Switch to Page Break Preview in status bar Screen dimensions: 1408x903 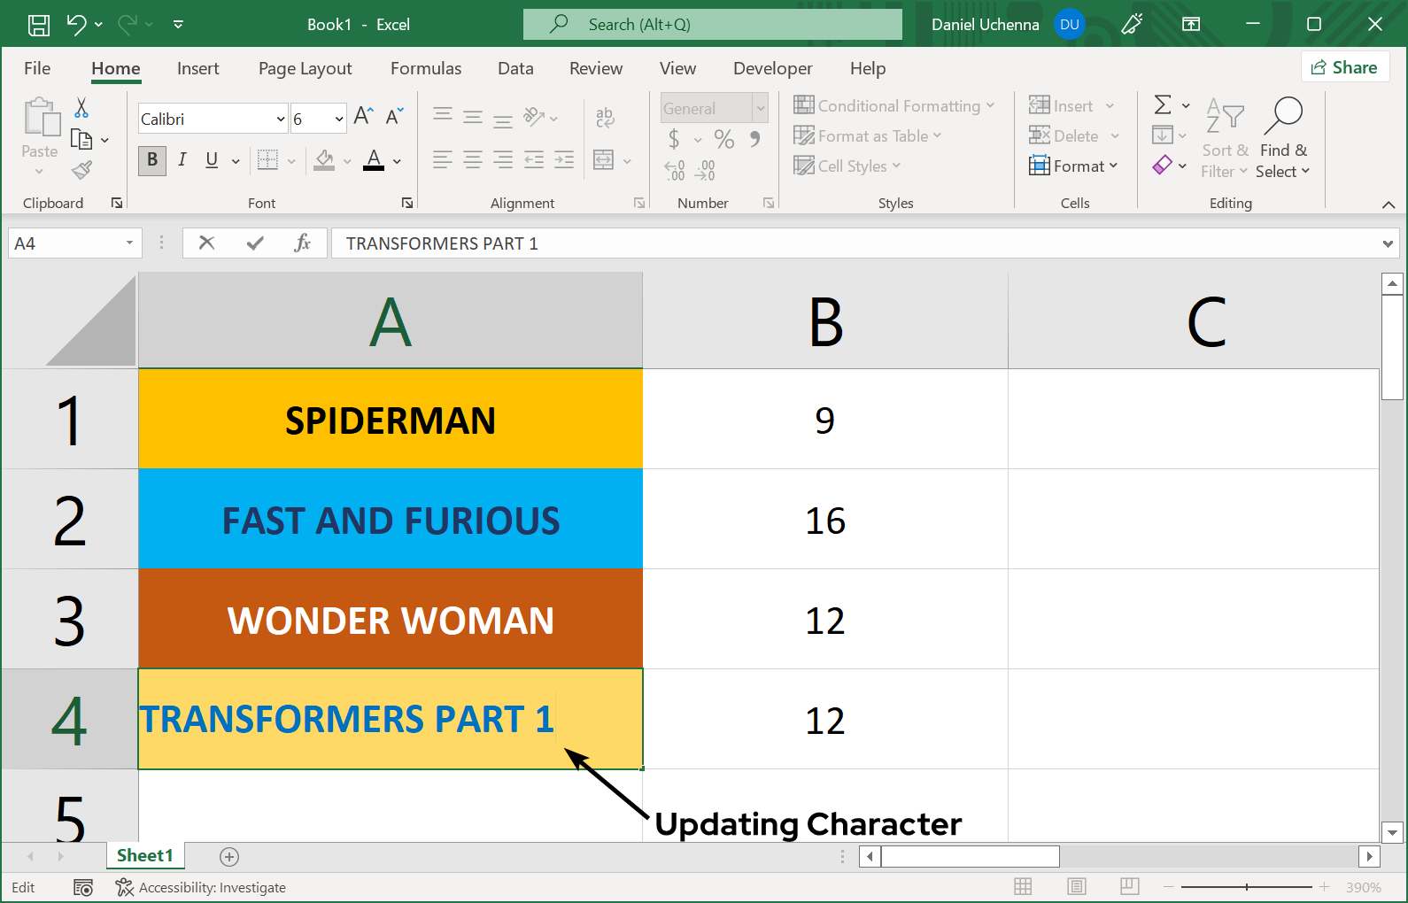pyautogui.click(x=1130, y=887)
